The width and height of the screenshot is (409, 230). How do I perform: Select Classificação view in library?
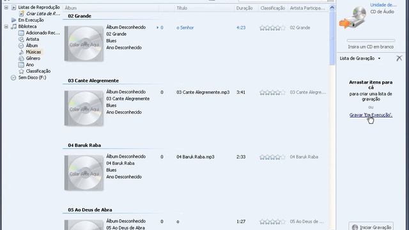pyautogui.click(x=38, y=71)
